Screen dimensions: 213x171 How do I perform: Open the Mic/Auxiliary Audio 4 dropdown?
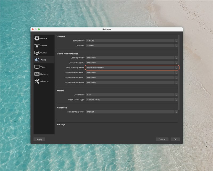132,82
